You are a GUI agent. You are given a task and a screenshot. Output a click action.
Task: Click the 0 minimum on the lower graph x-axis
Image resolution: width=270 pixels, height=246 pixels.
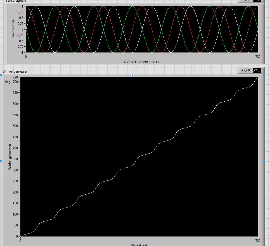pos(20,240)
